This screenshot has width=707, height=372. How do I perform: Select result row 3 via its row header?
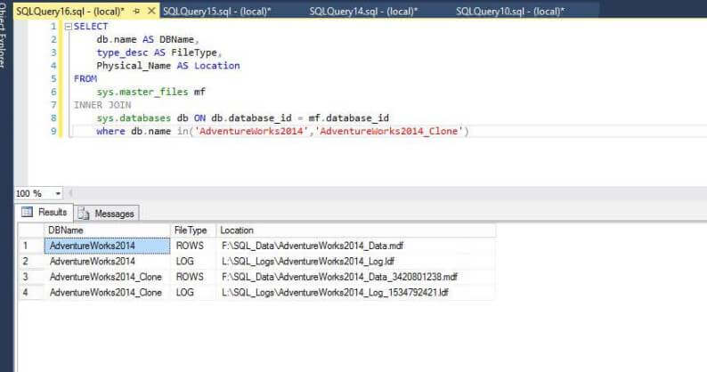click(30, 277)
